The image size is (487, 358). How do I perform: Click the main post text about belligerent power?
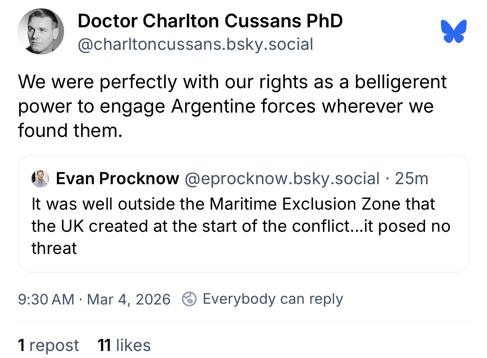coord(232,82)
